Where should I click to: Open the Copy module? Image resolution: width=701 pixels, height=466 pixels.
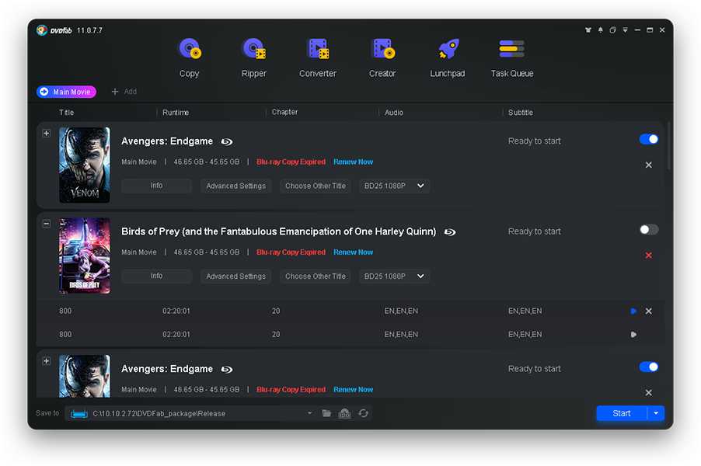190,58
